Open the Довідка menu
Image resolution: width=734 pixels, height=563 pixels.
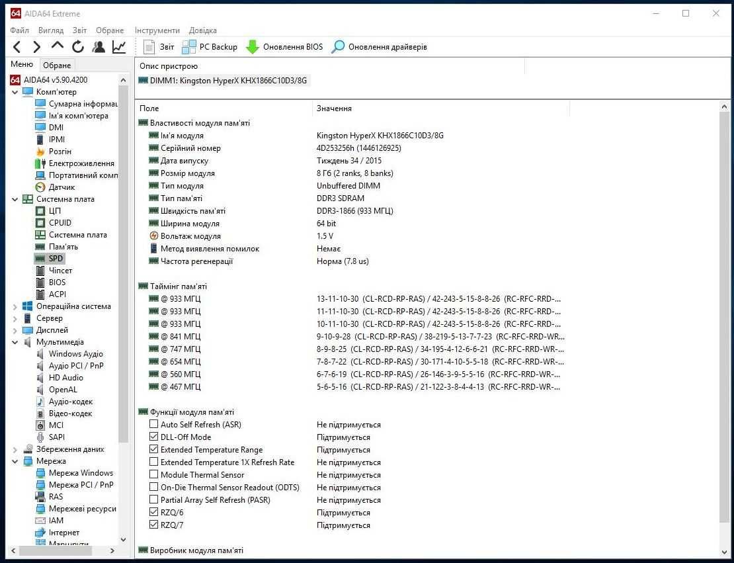[x=203, y=30]
